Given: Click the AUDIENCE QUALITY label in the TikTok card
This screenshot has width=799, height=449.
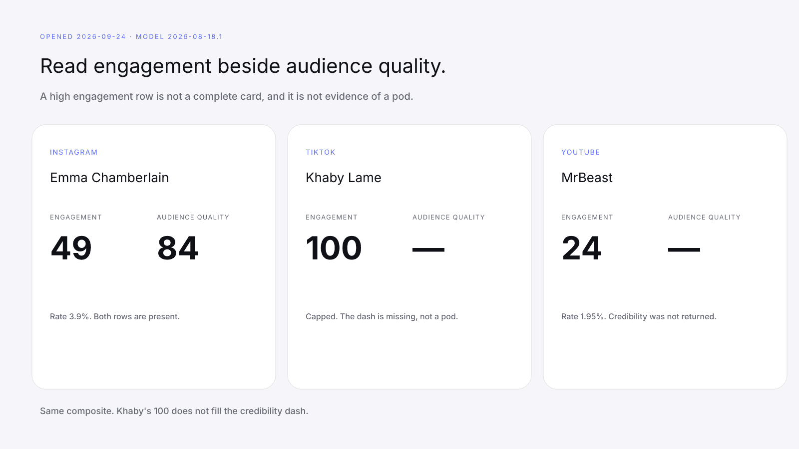Looking at the screenshot, I should coord(449,217).
